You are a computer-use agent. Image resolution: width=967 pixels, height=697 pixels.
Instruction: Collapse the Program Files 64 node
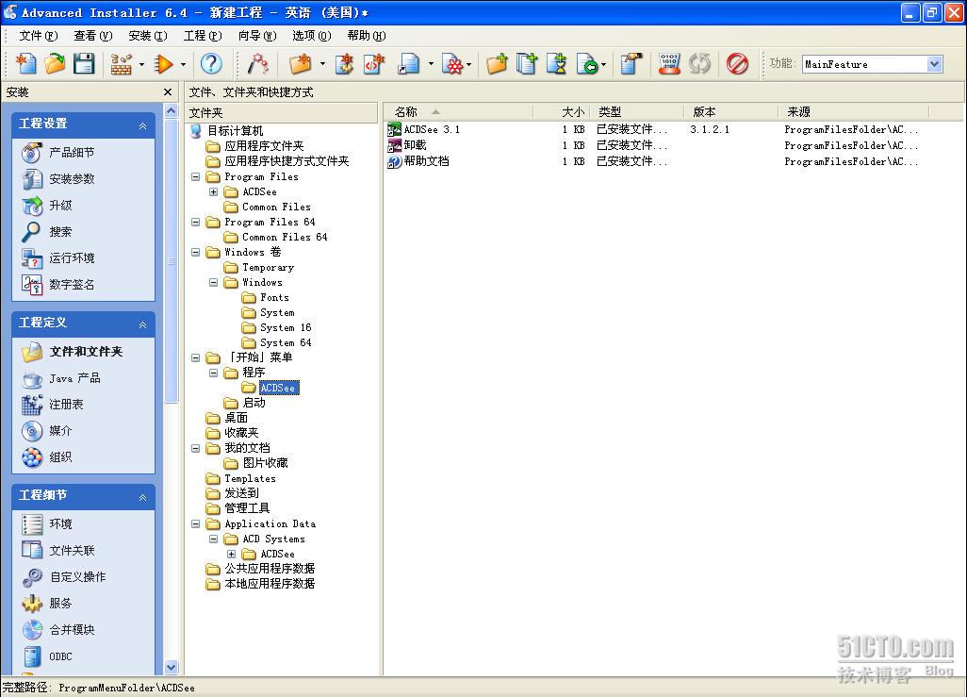coord(195,223)
